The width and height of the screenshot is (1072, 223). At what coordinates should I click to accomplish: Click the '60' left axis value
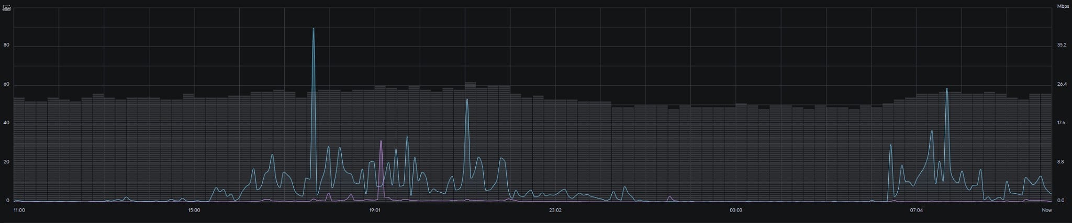6,84
